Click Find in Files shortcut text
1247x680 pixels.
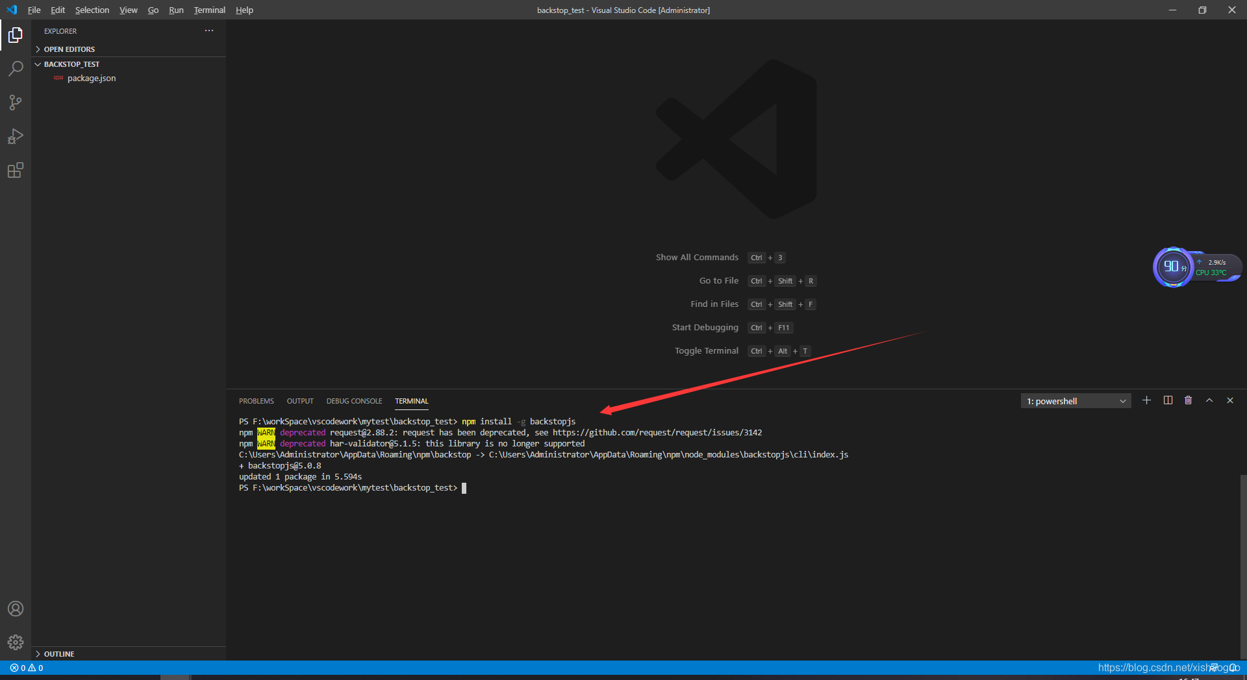tap(714, 304)
